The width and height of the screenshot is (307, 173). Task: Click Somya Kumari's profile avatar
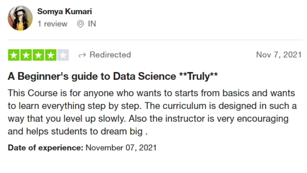click(20, 18)
